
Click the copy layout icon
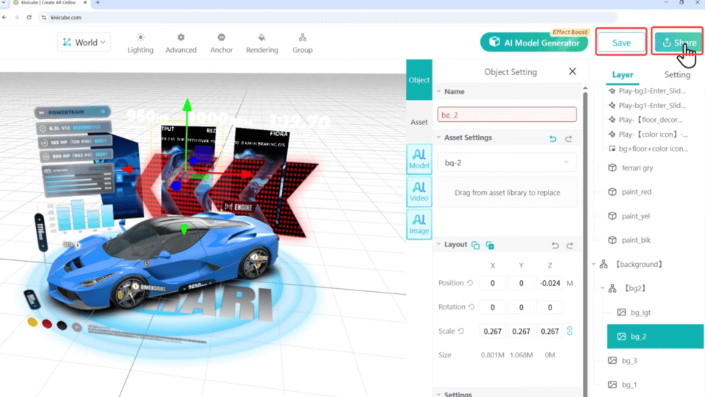[x=475, y=246]
